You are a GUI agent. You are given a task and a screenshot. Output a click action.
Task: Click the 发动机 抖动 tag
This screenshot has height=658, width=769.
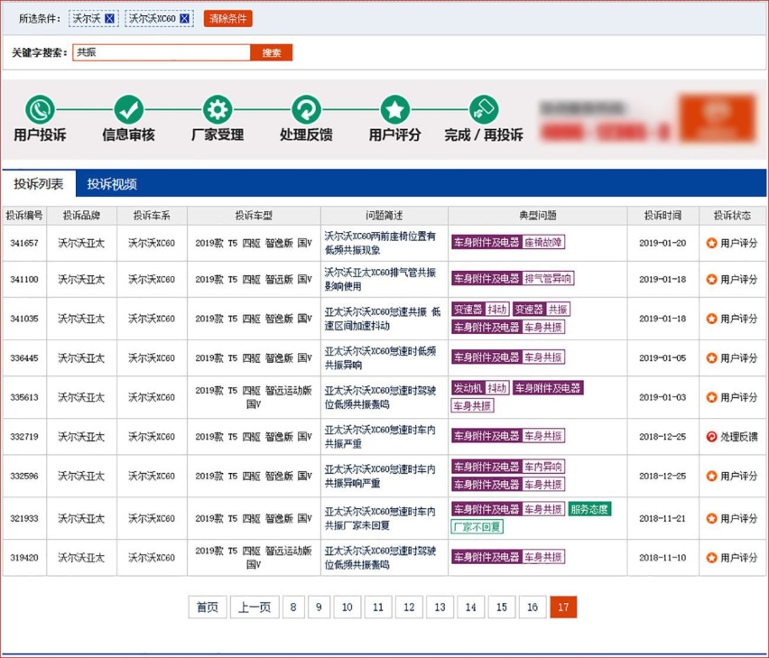pyautogui.click(x=480, y=388)
